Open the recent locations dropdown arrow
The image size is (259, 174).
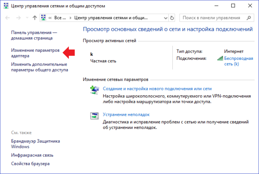27,18
